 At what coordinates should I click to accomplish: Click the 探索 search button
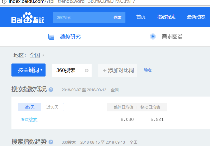point(117,17)
